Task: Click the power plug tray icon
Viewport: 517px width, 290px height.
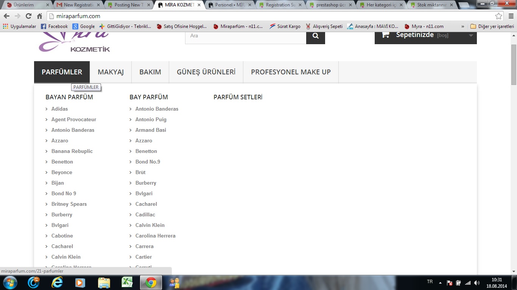Action: pos(458,282)
